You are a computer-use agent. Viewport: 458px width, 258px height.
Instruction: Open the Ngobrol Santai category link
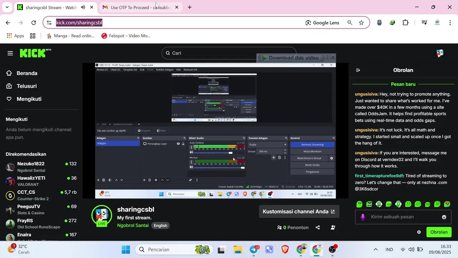[x=133, y=225]
